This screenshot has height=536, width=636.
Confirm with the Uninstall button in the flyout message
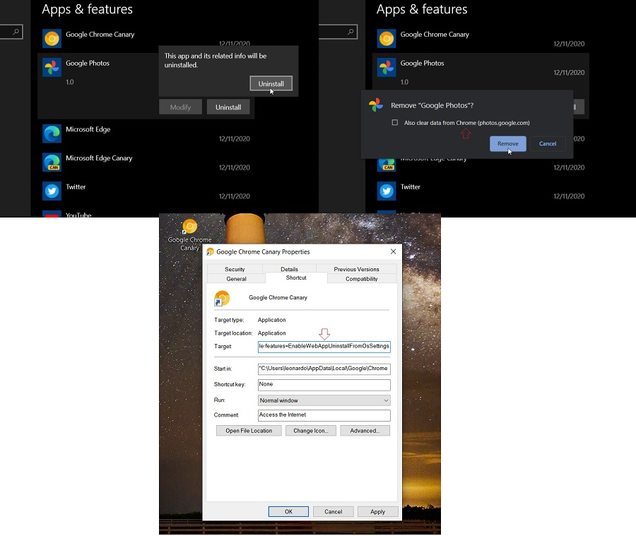pyautogui.click(x=271, y=83)
